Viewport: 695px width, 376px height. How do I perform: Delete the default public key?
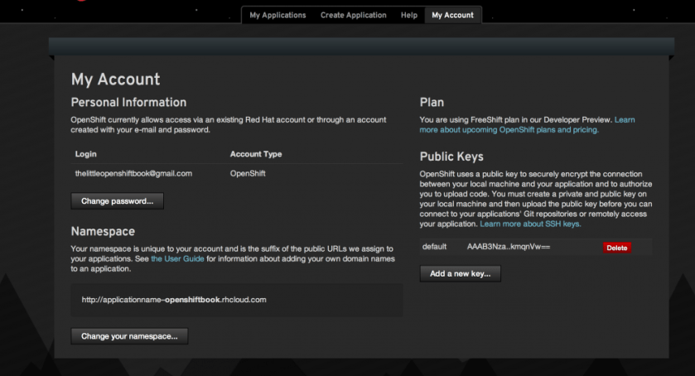[x=616, y=248]
